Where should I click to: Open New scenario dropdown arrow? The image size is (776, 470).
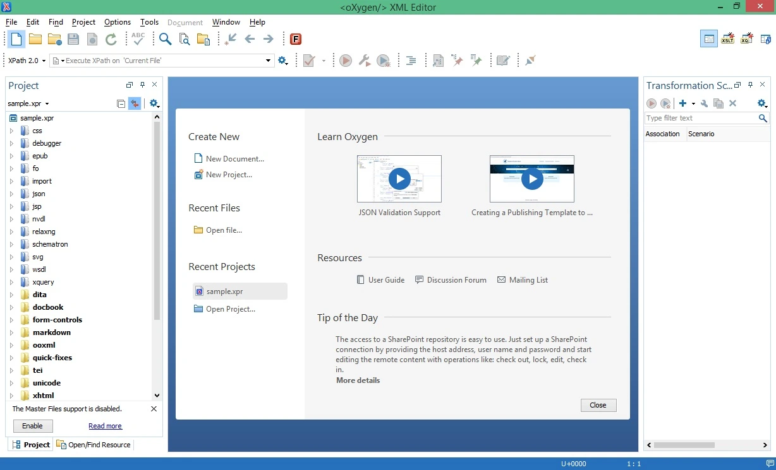click(x=693, y=103)
